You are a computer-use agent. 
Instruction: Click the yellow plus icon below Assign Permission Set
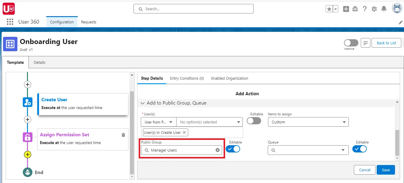tap(27, 155)
